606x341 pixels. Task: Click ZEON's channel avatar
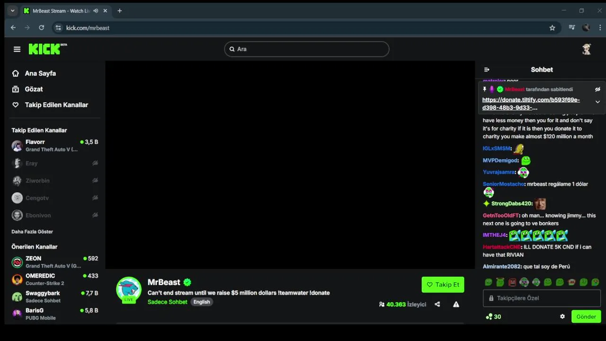point(17,262)
